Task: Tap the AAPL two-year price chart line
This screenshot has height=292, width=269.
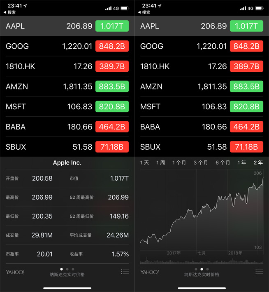Action: point(202,210)
